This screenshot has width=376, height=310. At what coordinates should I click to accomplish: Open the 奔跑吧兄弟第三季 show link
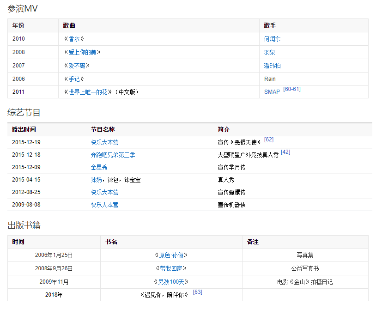coord(113,155)
